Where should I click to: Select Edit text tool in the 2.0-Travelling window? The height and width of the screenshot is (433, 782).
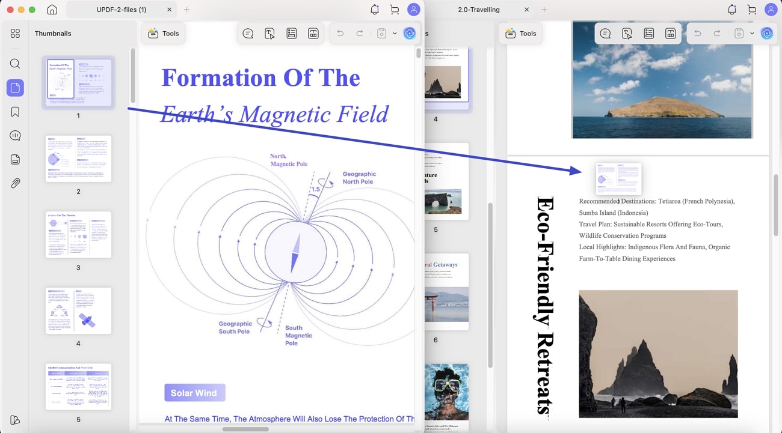pos(627,34)
